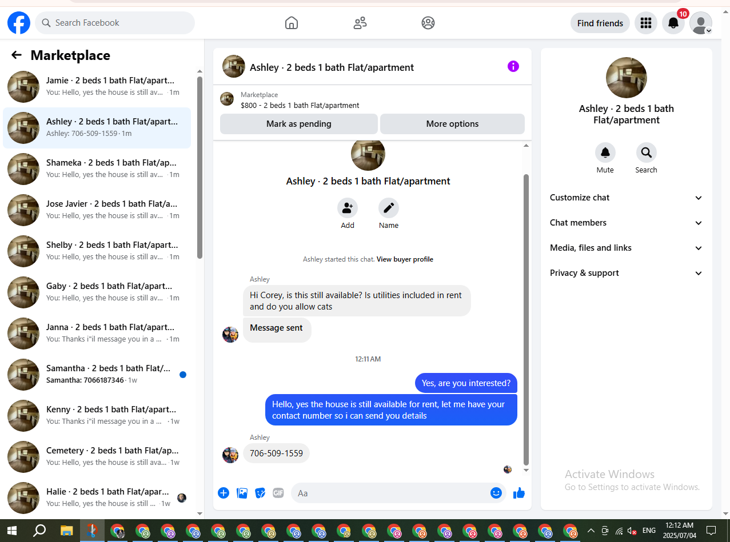Open the Friends icon in top navigation
Image resolution: width=730 pixels, height=542 pixels.
[x=360, y=23]
